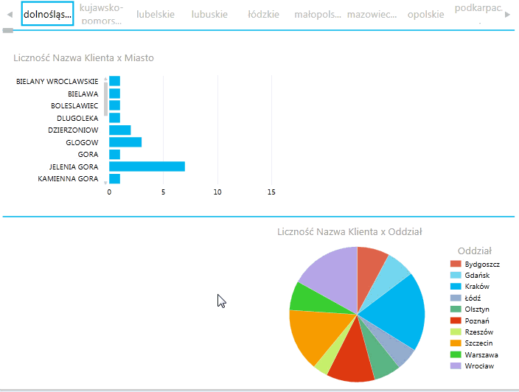The width and height of the screenshot is (519, 392).
Task: Click the GLOGOW bar in the chart
Action: 125,142
